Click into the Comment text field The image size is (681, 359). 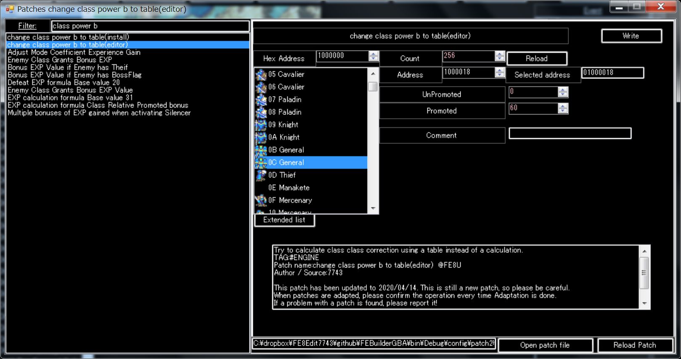pyautogui.click(x=570, y=134)
